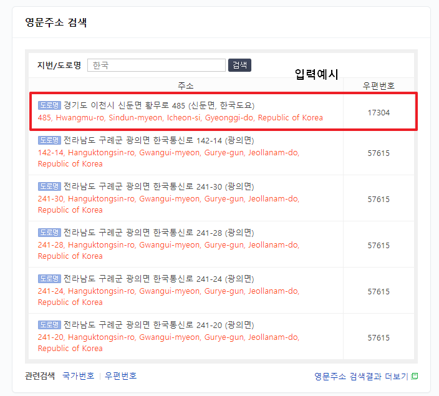Click the 지번/도로명 search input field
The width and height of the screenshot is (439, 396).
[157, 65]
